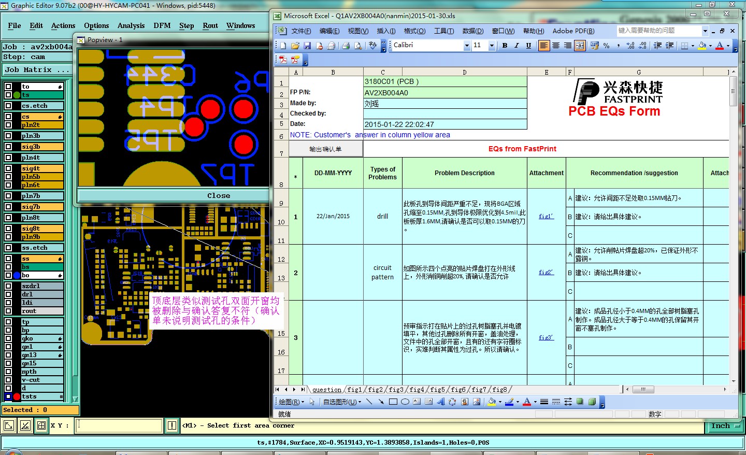Screen dimensions: 746x455
Task: Open the Font Color dropdown arrow in formatting toolbar
Action: [728, 46]
